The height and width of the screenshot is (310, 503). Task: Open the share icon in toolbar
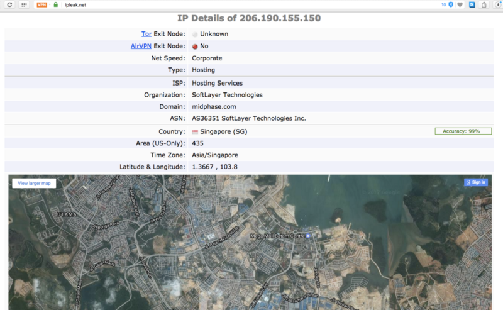[484, 4]
